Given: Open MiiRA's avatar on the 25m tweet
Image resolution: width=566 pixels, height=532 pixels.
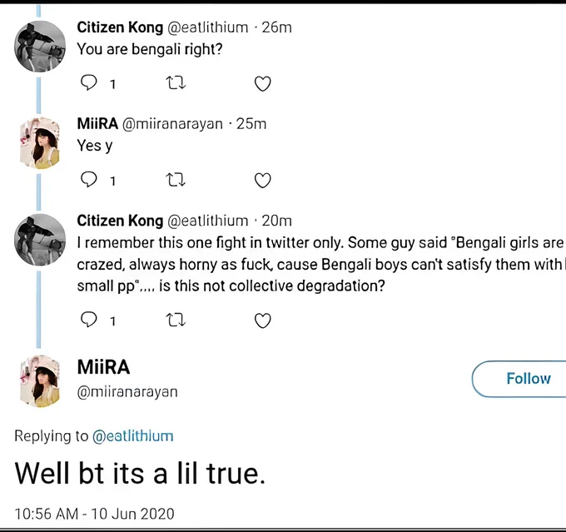Looking at the screenshot, I should [x=40, y=143].
